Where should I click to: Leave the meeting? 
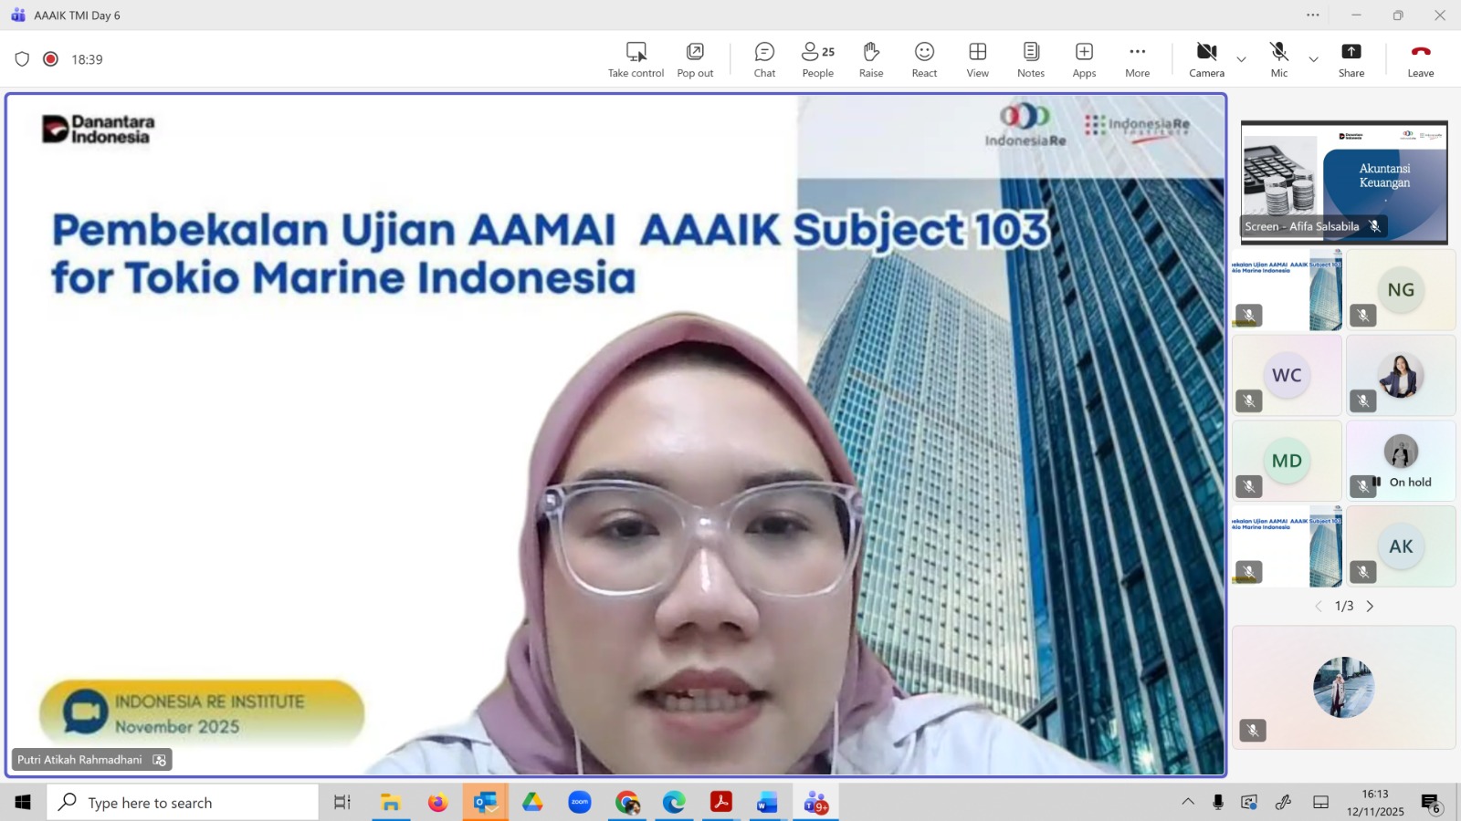click(x=1420, y=59)
